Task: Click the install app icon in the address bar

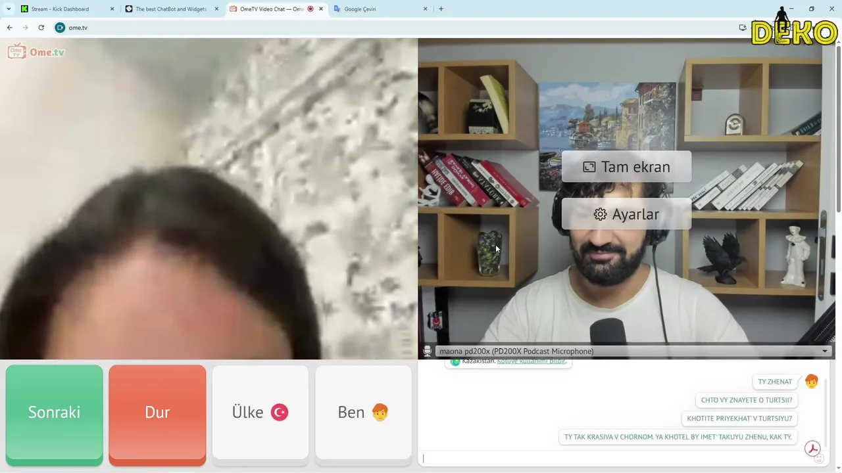Action: pyautogui.click(x=743, y=28)
